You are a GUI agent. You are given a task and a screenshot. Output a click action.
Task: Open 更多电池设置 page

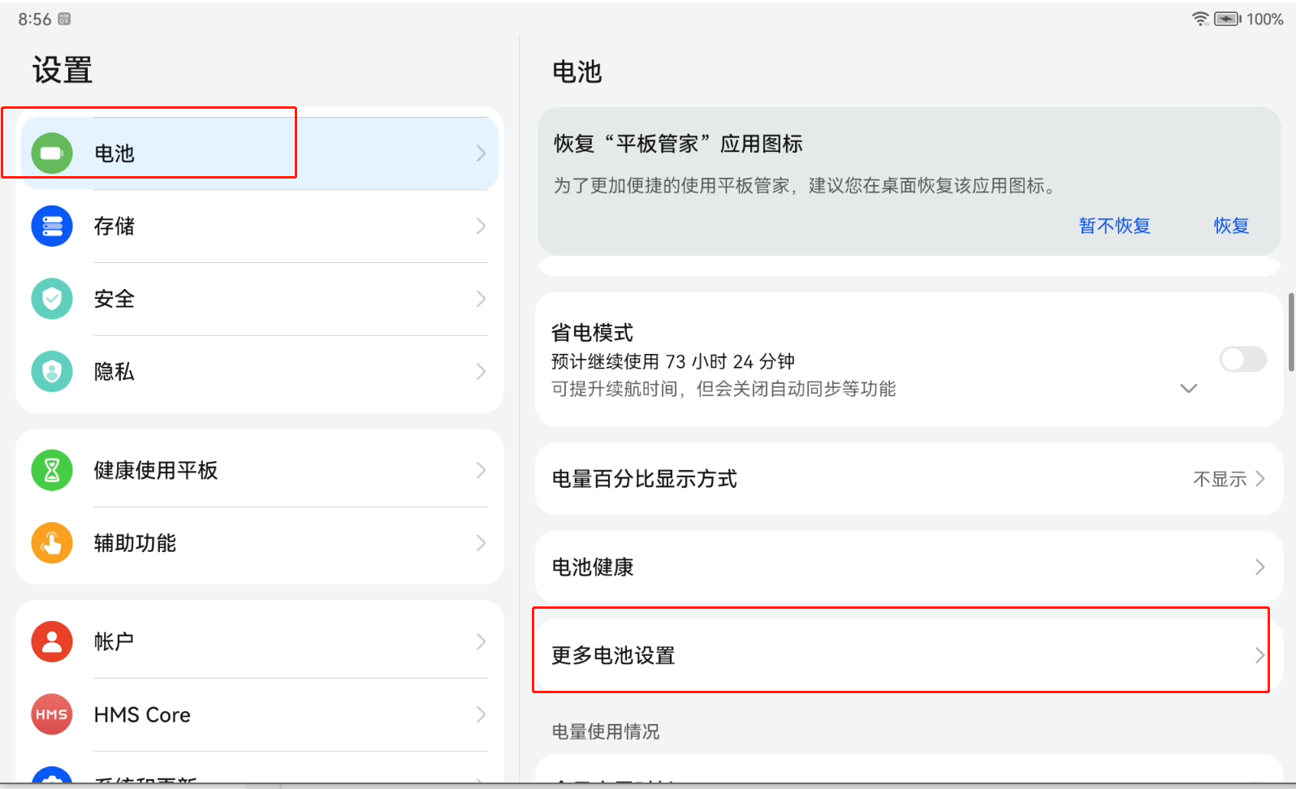pyautogui.click(x=908, y=655)
